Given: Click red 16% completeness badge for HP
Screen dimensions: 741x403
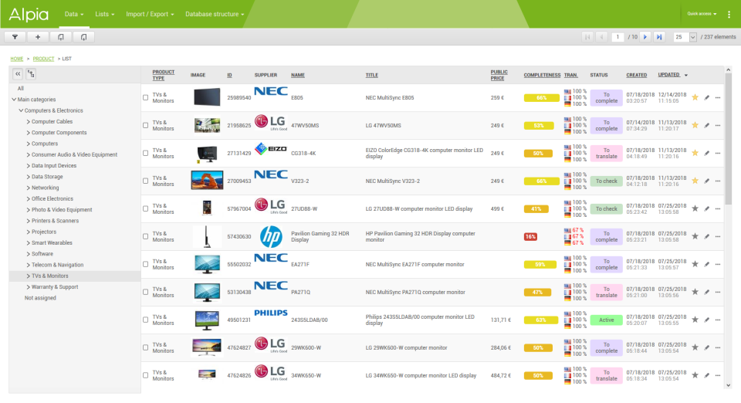Looking at the screenshot, I should coord(530,237).
